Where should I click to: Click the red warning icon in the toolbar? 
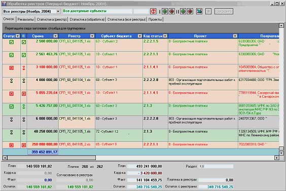[154, 11]
